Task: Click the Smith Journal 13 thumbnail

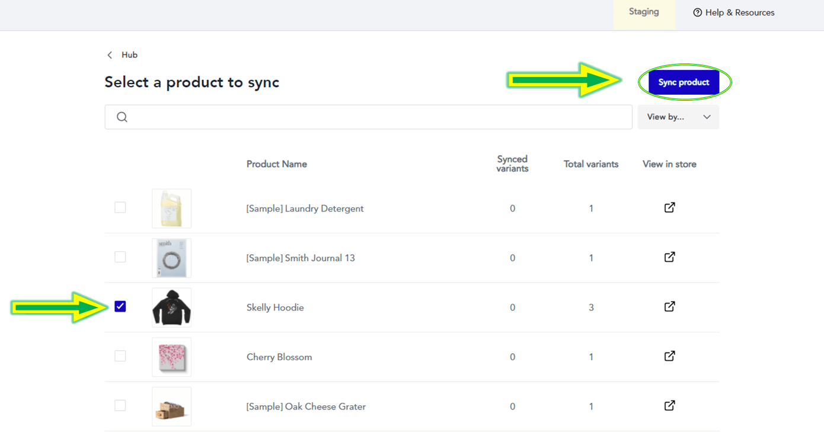Action: point(171,258)
